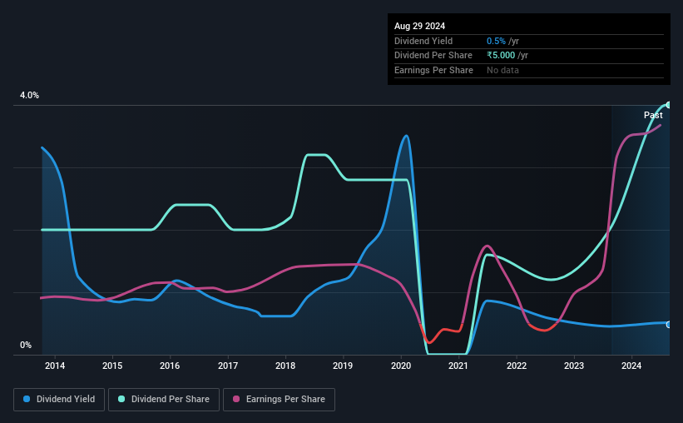Screen dimensions: 683x423
Task: Click the 0.5% dividend yield value
Action: pos(496,41)
